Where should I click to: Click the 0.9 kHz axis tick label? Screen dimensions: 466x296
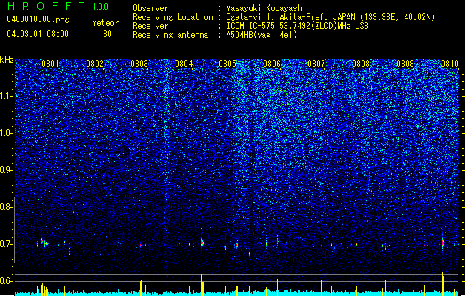coord(7,170)
